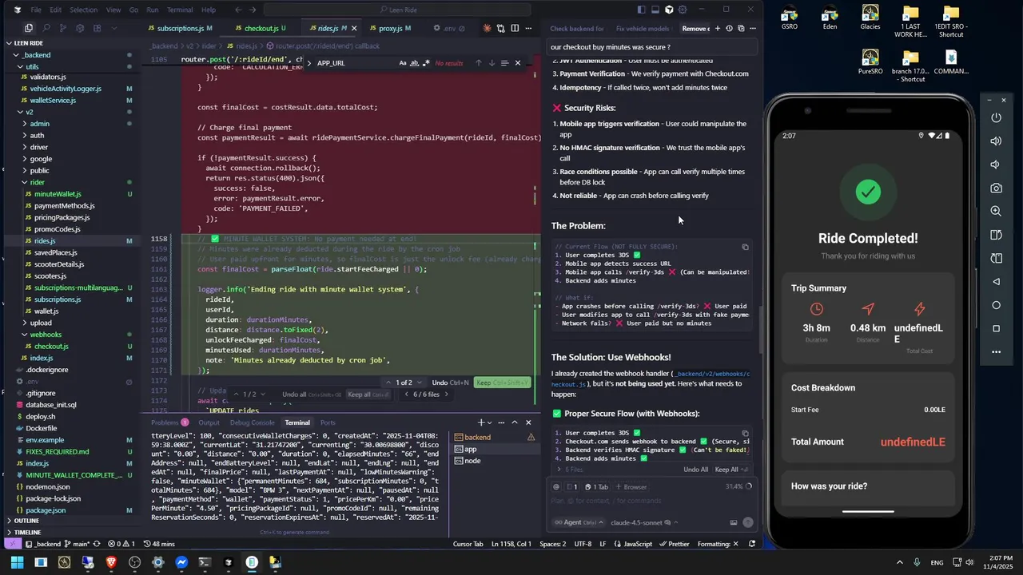Click the green Keep button in the editor
Viewport: 1023px width, 575px height.
(503, 383)
